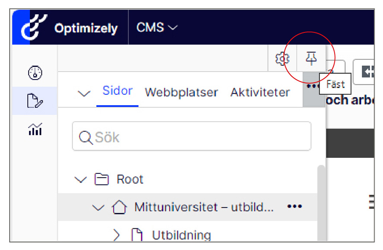Open the navigation pane settings gear
Image resolution: width=383 pixels, height=250 pixels.
tap(282, 58)
